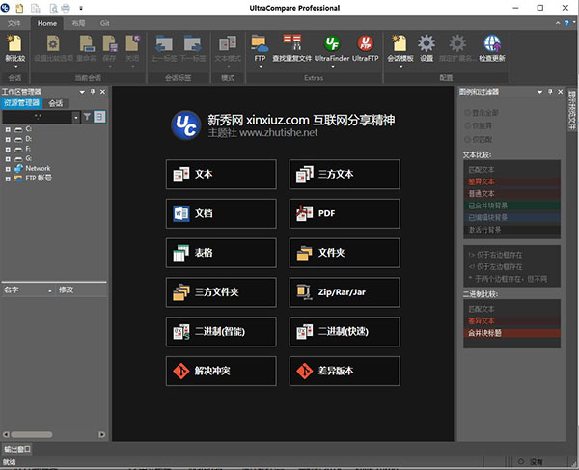Start a PDF comparison
This screenshot has height=470, width=579.
tap(345, 213)
